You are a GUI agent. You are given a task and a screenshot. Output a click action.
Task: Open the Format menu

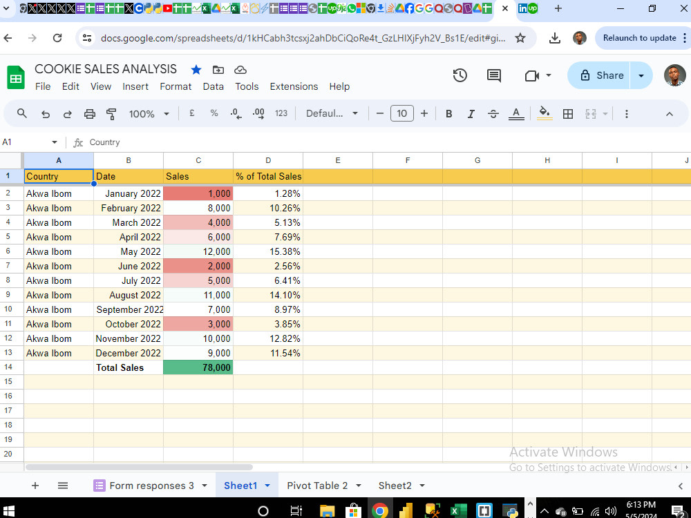(x=176, y=86)
